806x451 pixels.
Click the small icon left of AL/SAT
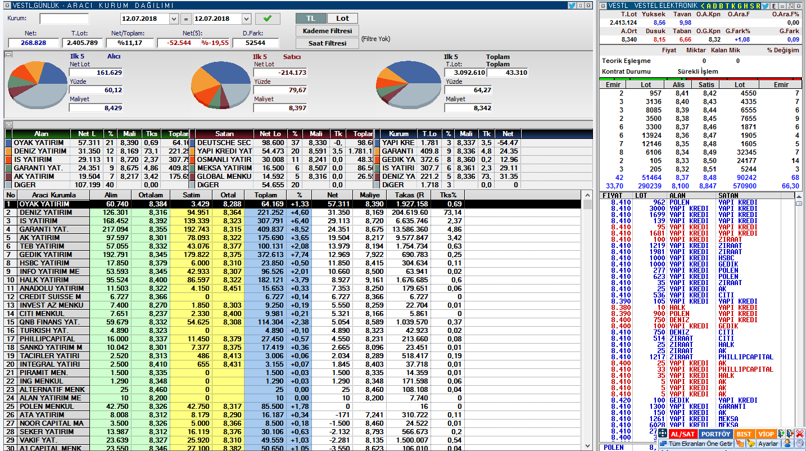click(x=663, y=434)
